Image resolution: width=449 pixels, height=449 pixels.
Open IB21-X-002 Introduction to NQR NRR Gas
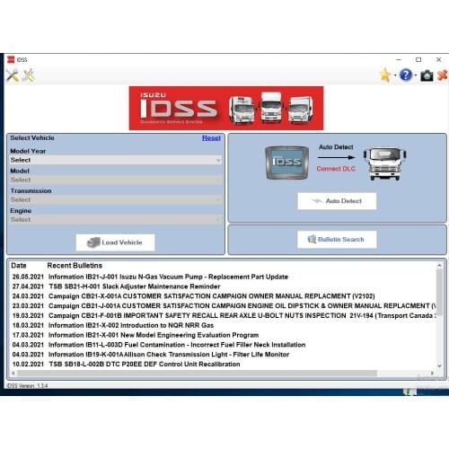(131, 325)
